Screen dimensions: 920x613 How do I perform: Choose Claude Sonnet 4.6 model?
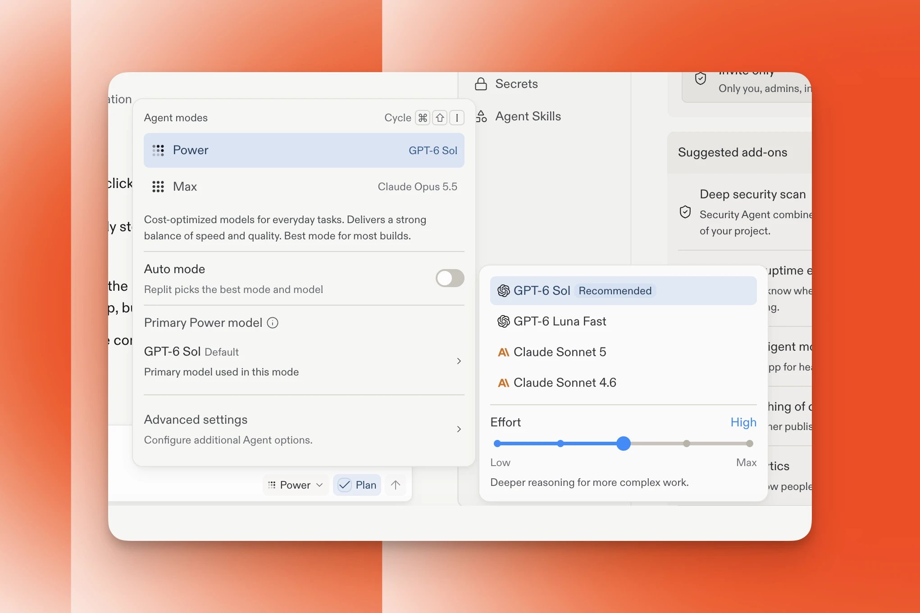[x=623, y=383]
